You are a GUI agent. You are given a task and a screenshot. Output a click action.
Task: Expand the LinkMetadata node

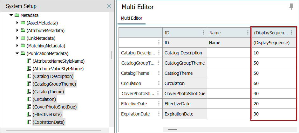pyautogui.click(x=17, y=38)
